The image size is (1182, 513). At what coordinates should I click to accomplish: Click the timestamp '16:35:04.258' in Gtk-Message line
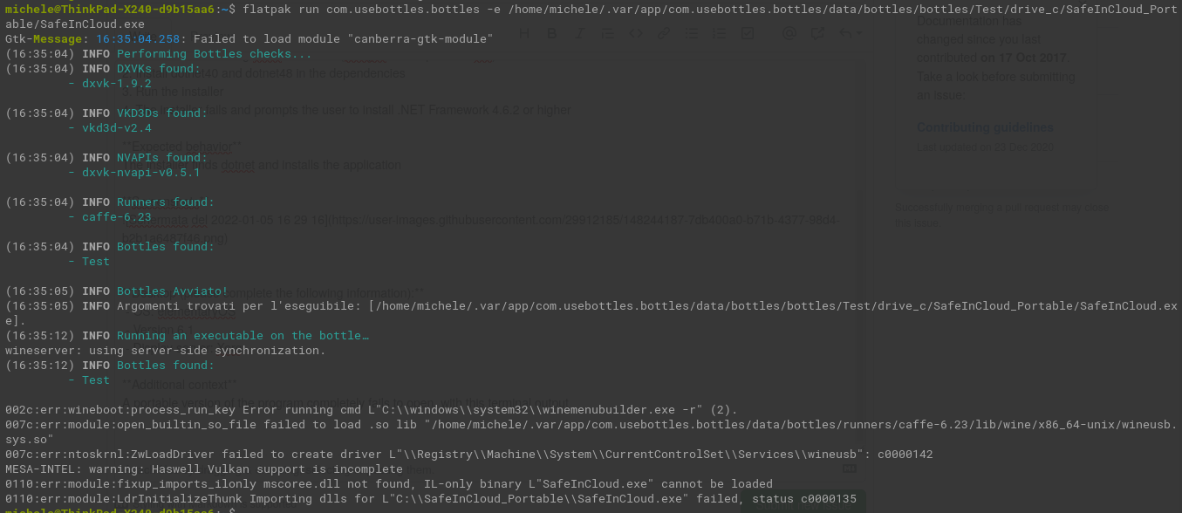tap(138, 39)
